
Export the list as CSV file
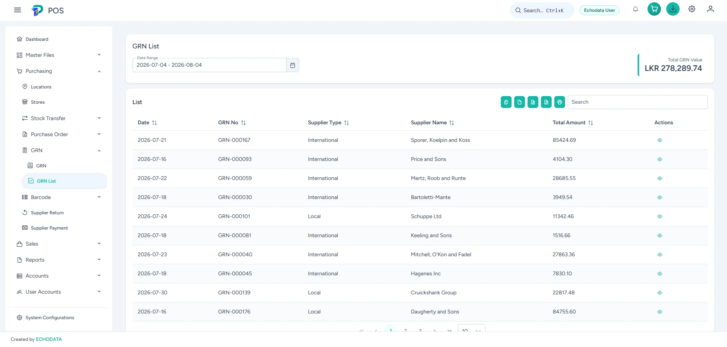click(x=520, y=102)
